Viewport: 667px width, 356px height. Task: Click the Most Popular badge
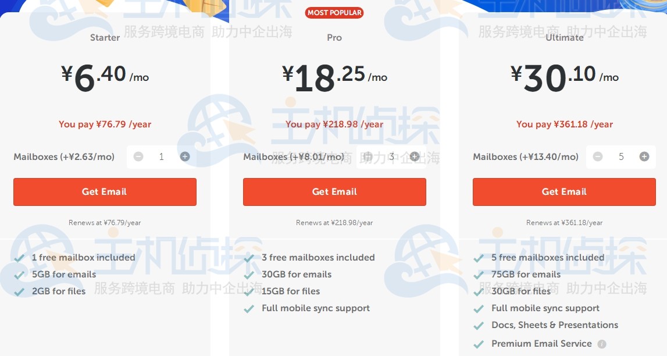tap(334, 13)
